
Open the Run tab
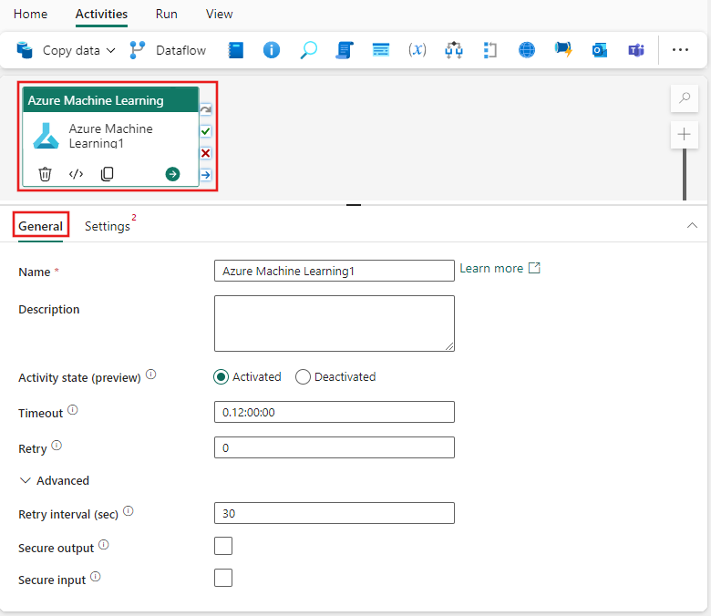point(167,14)
